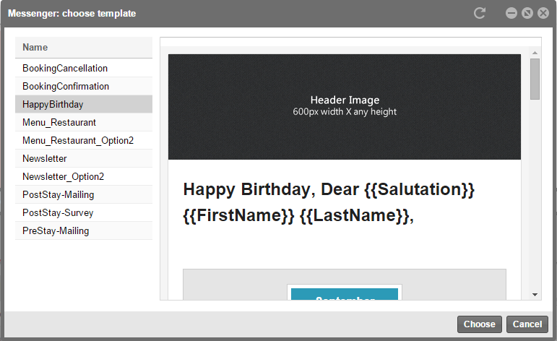Click the refresh icon in the title bar
The width and height of the screenshot is (557, 341).
[480, 13]
